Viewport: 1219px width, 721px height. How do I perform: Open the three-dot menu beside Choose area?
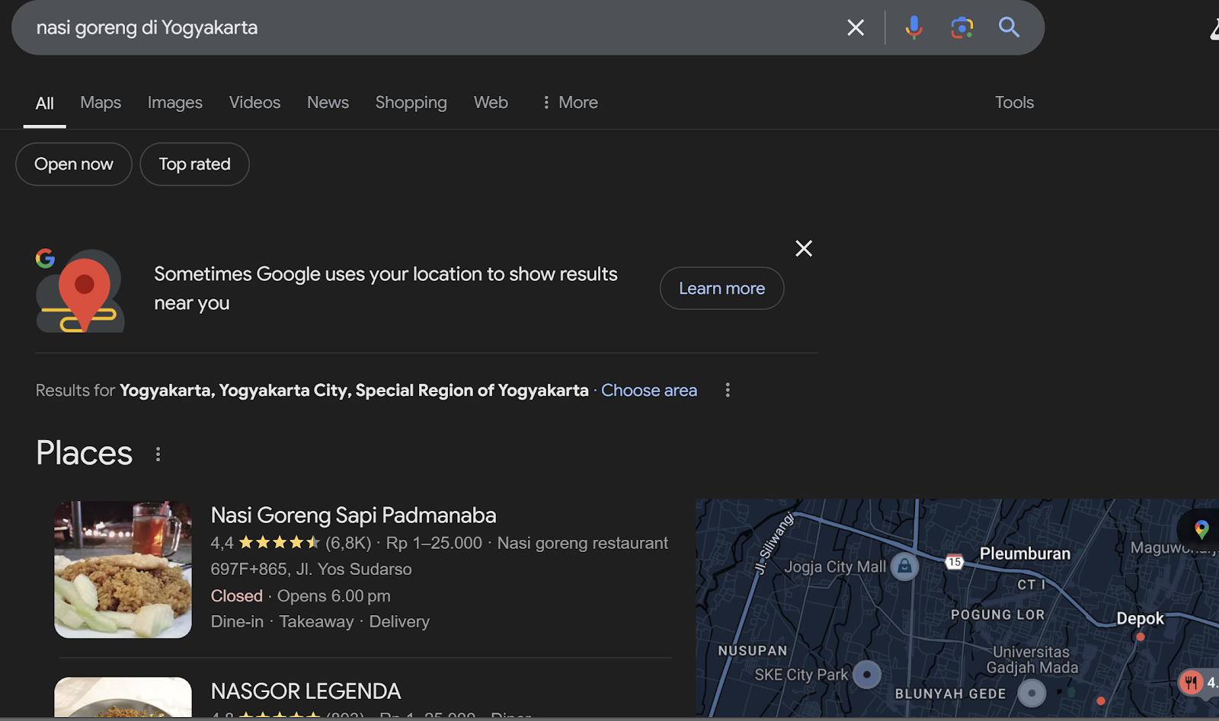[728, 390]
